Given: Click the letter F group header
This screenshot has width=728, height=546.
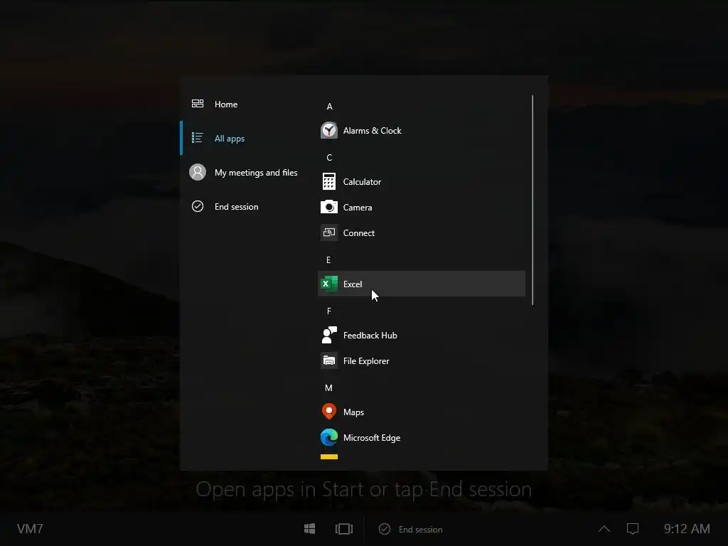Looking at the screenshot, I should coord(329,311).
